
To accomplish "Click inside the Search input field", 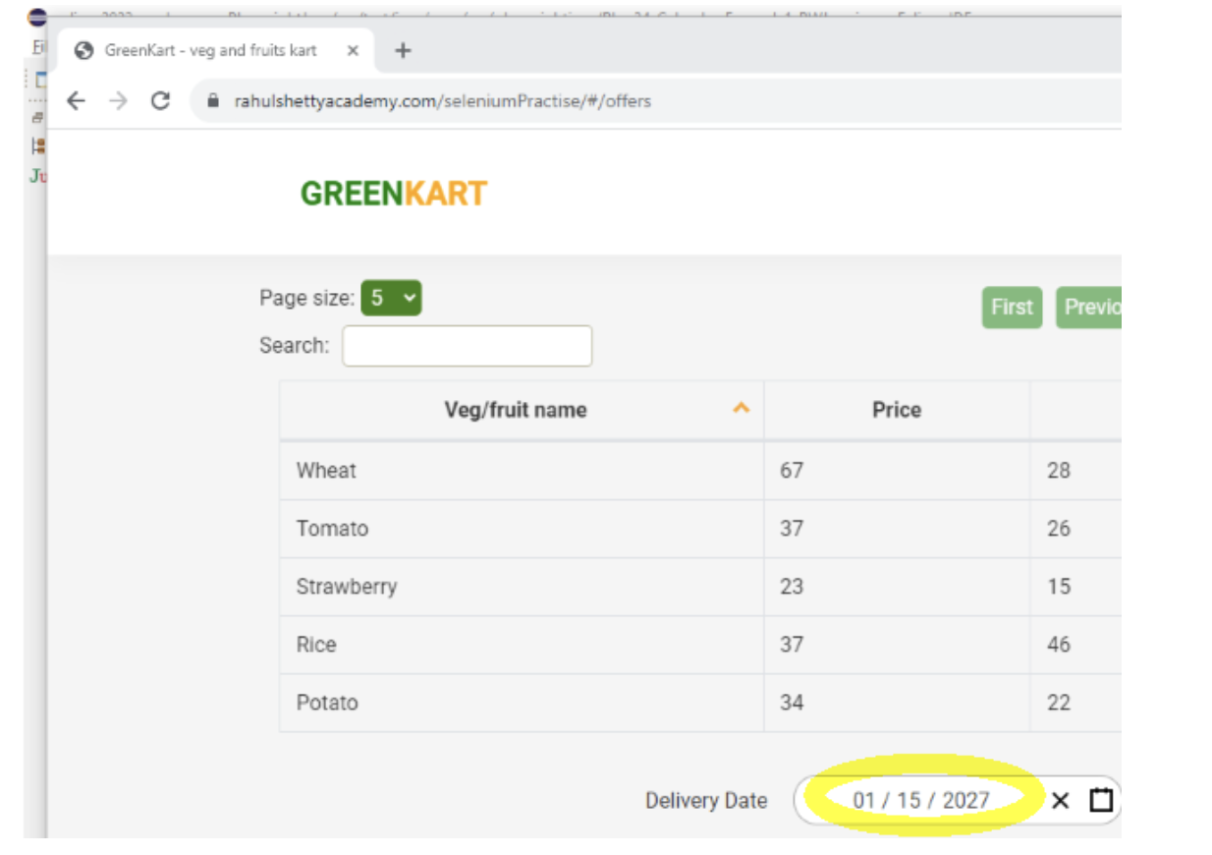I will tap(469, 346).
